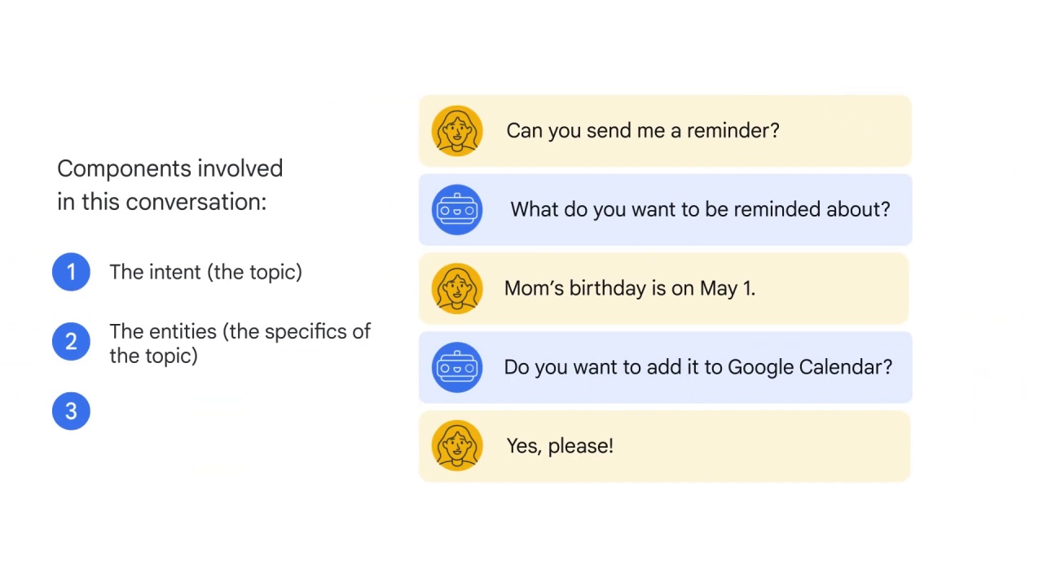Click the 'Can you send me a reminder?' message
This screenshot has width=1043, height=586.
pyautogui.click(x=643, y=130)
